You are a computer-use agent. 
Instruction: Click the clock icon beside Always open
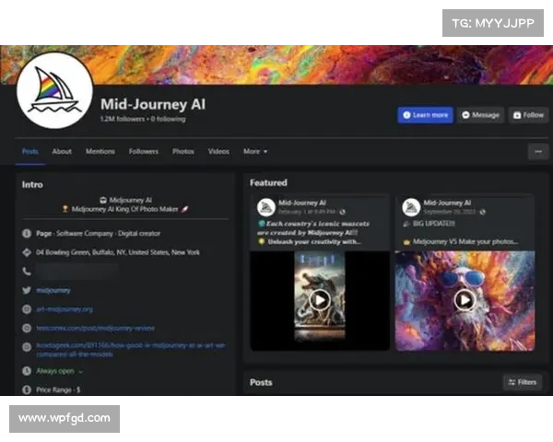pos(26,371)
